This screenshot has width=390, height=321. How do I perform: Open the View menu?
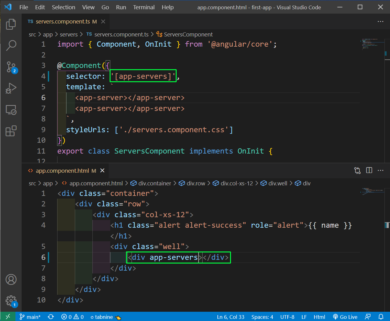pos(88,7)
